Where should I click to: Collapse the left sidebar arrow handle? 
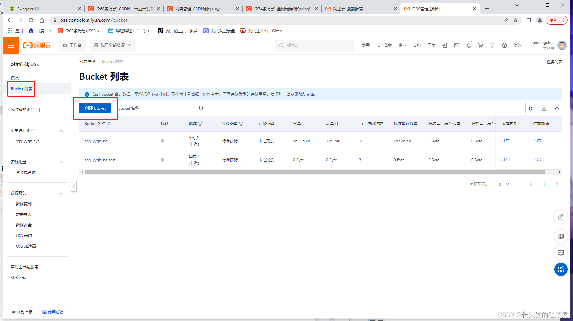74,186
